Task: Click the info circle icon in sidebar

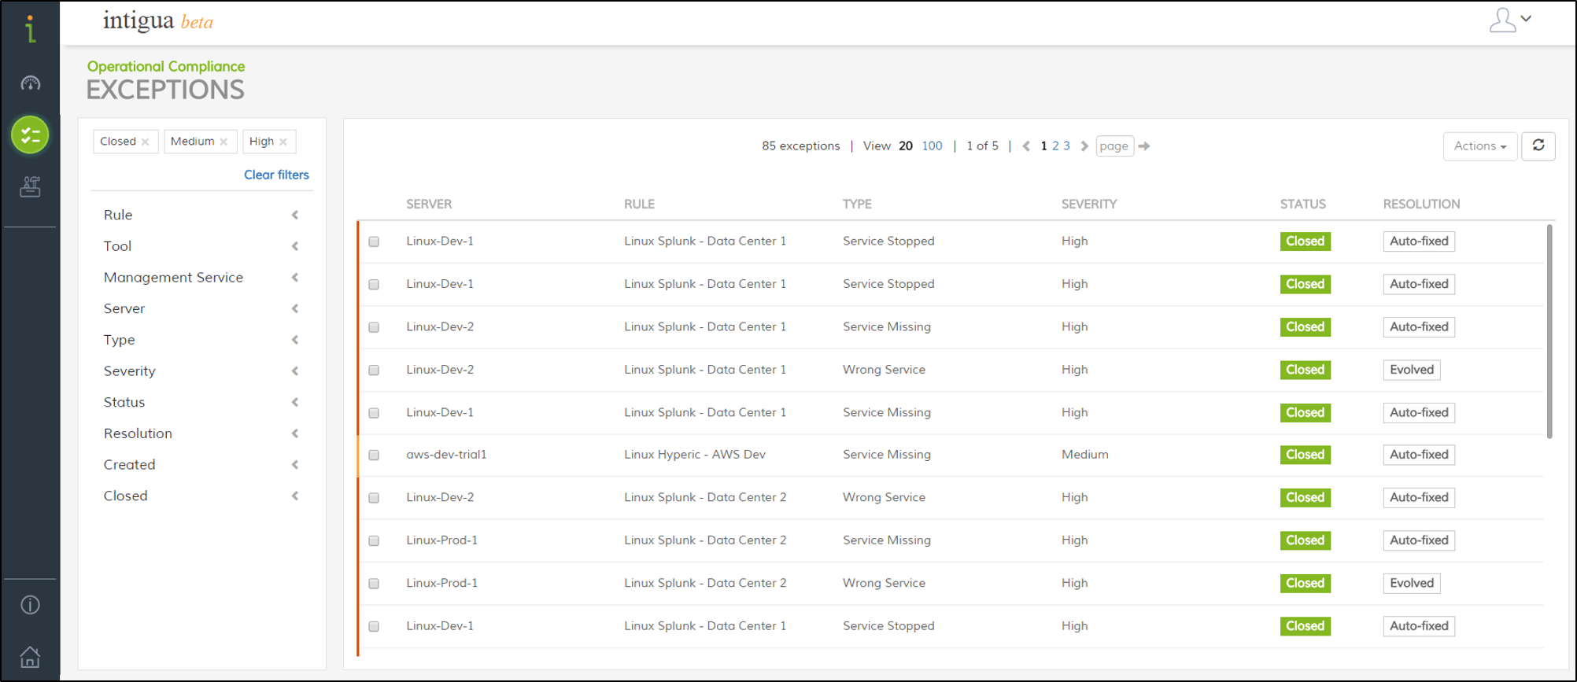Action: coord(30,605)
